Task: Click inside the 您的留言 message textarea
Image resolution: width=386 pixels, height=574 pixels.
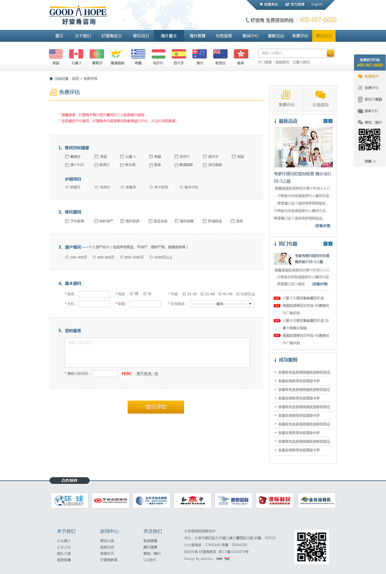Action: click(x=157, y=353)
